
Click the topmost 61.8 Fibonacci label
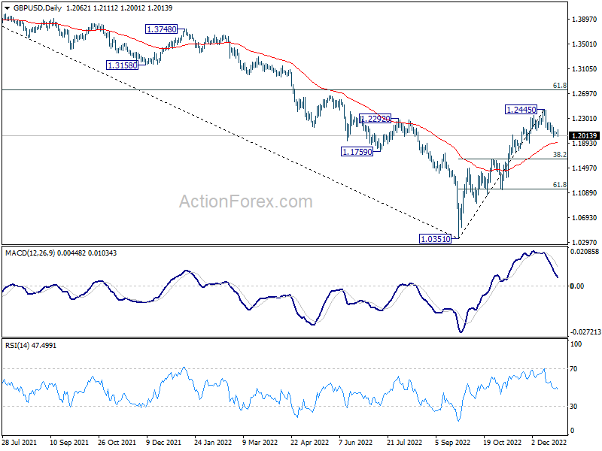(559, 86)
